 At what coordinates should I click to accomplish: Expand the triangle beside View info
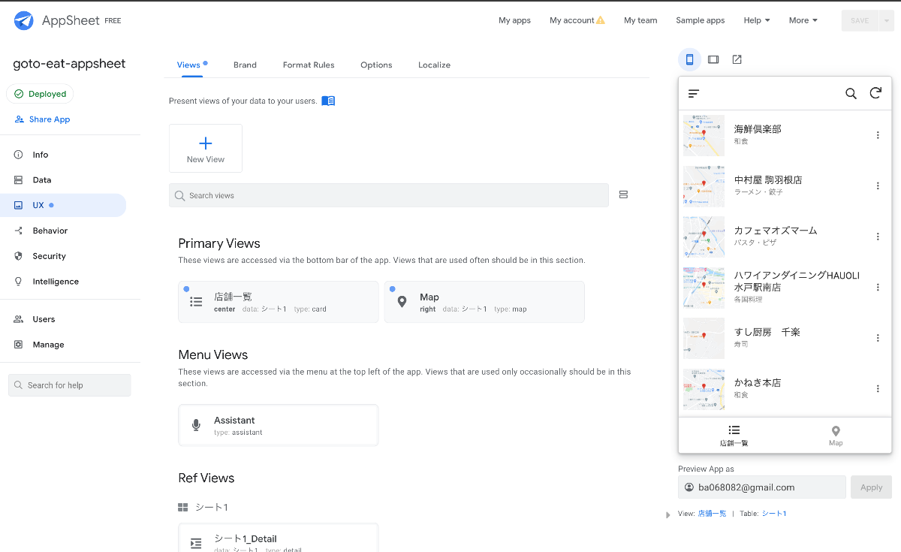pos(668,514)
